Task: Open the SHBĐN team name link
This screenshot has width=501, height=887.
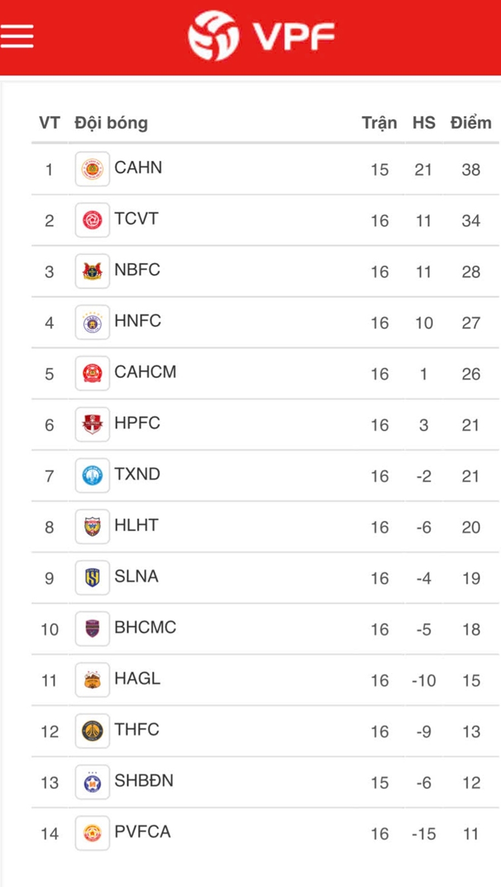Action: click(144, 781)
